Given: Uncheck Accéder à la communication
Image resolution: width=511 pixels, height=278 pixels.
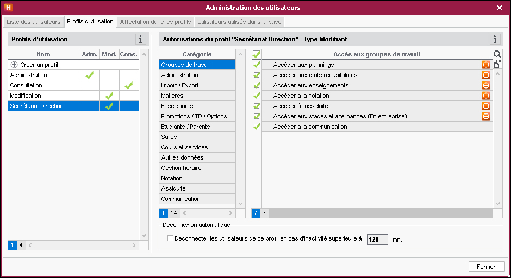Looking at the screenshot, I should tap(257, 127).
